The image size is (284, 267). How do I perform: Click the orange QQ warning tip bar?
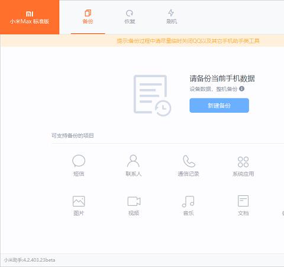pyautogui.click(x=142, y=40)
